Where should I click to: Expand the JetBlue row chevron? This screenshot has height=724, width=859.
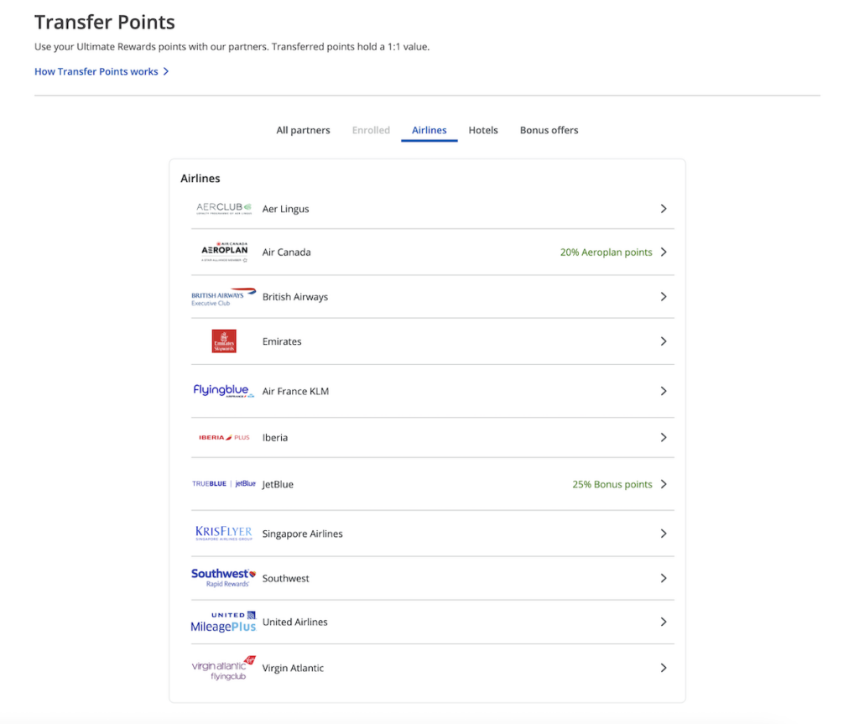pos(664,484)
